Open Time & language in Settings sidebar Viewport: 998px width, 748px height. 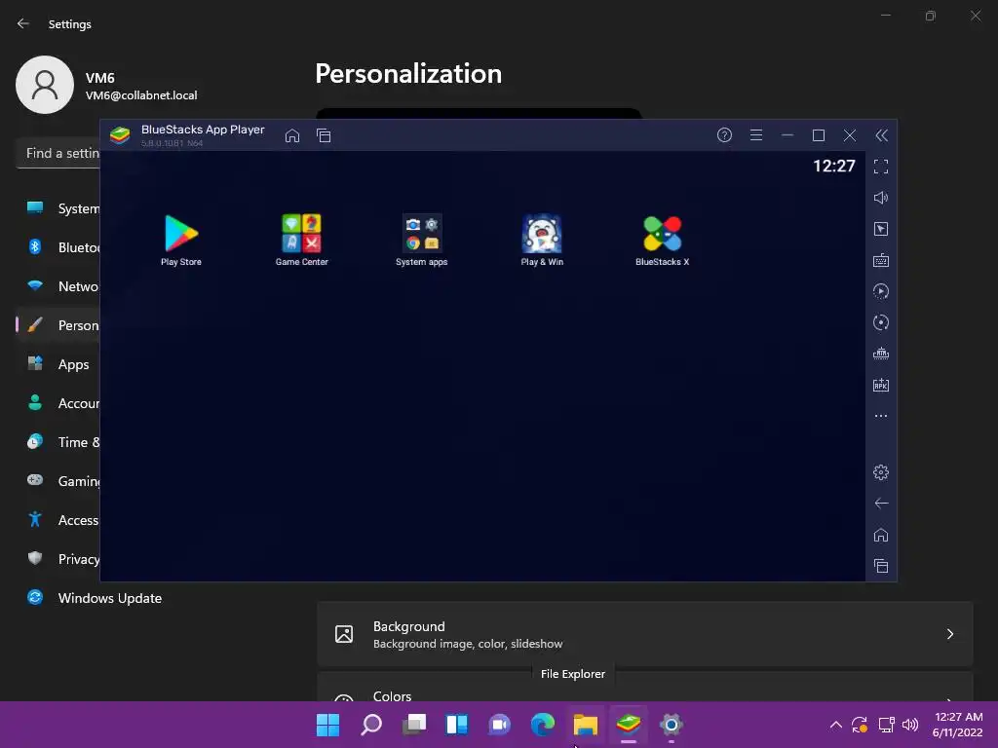click(58, 441)
